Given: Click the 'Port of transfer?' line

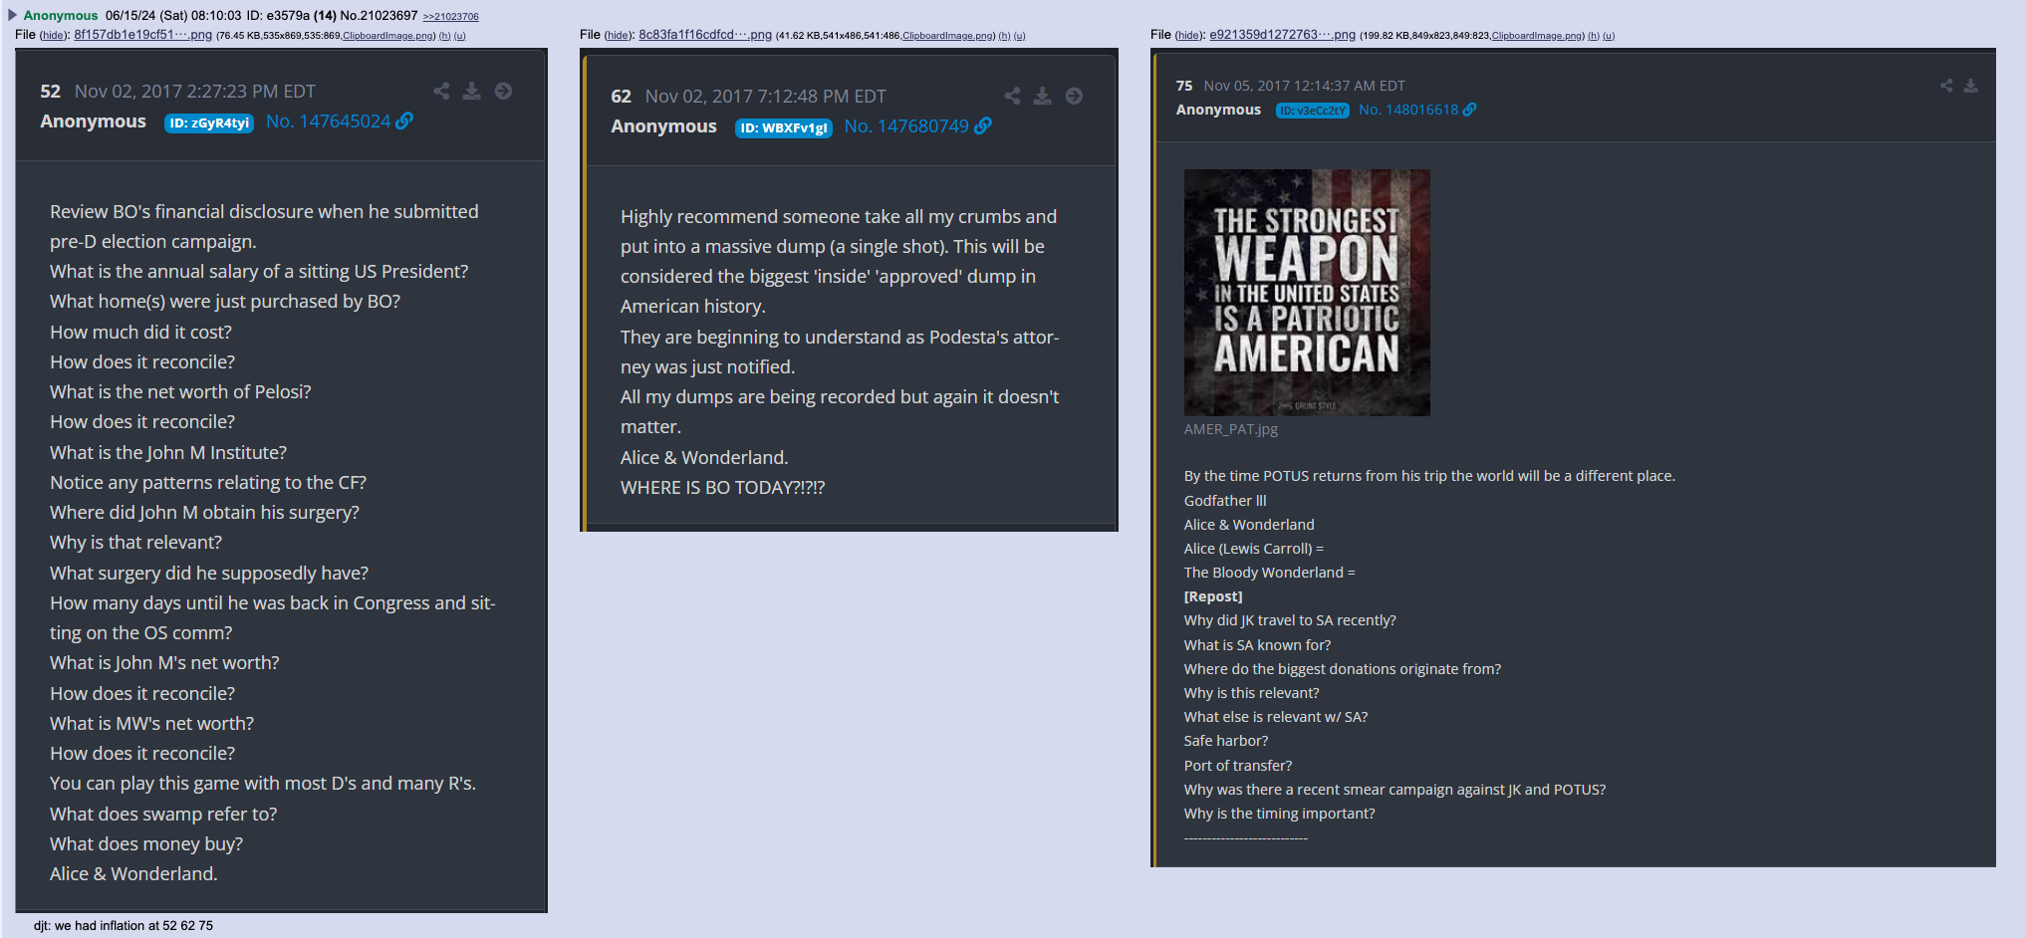Looking at the screenshot, I should 1238,766.
